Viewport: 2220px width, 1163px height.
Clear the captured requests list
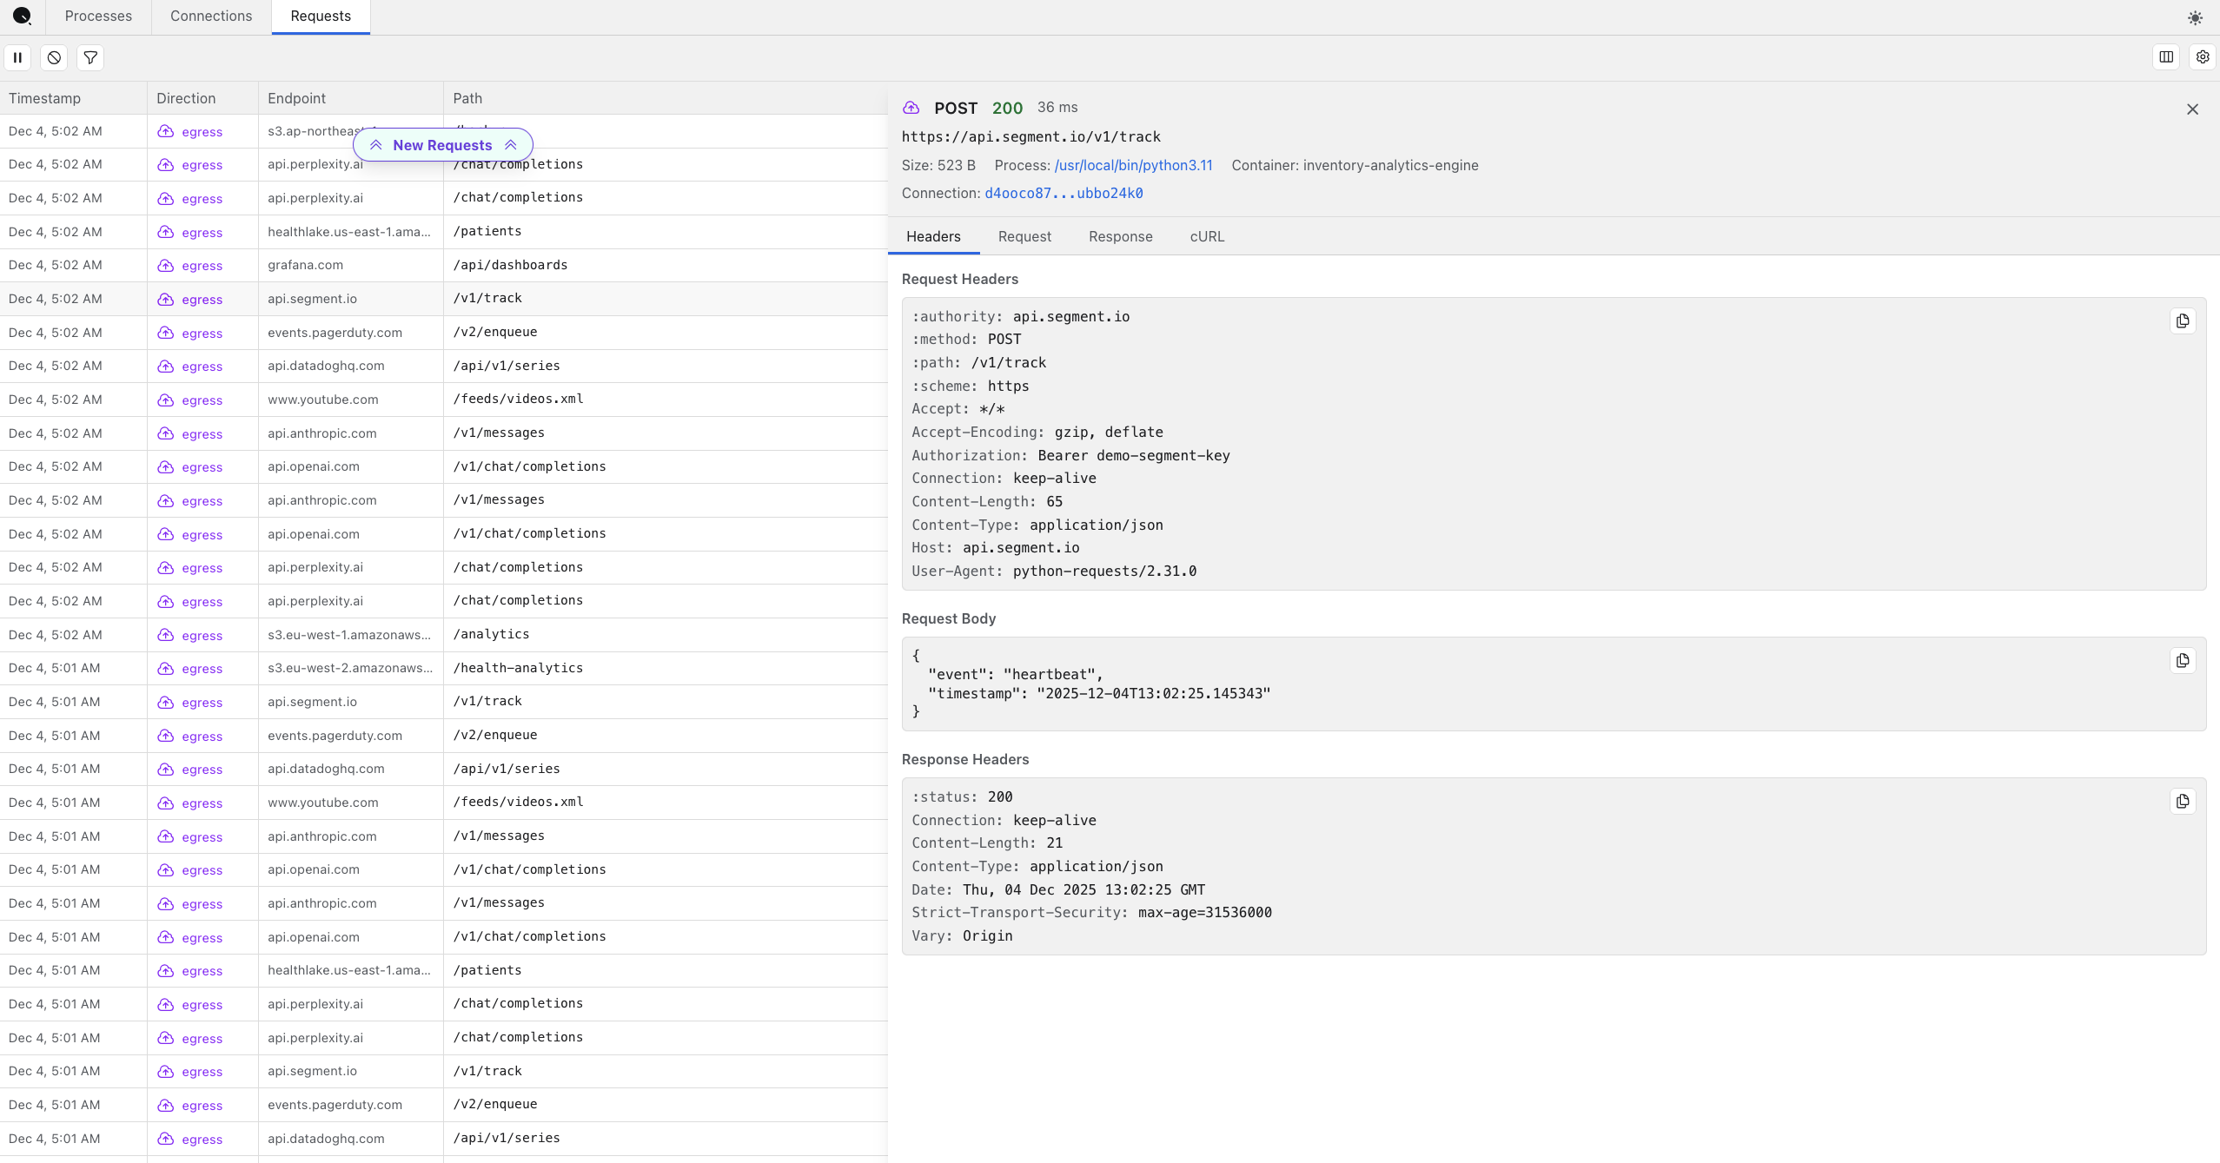[x=54, y=57]
